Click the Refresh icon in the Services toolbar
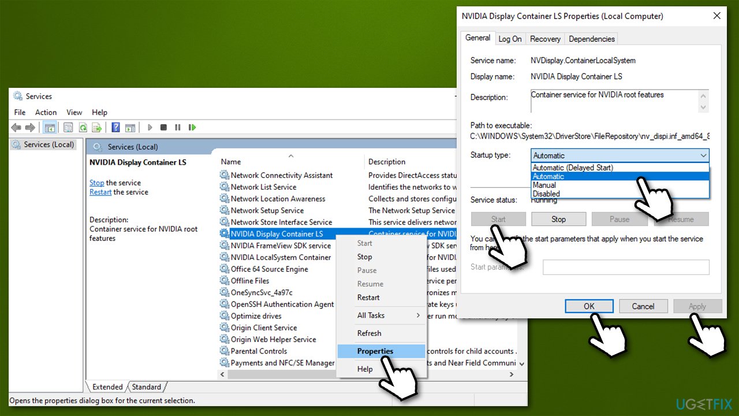The width and height of the screenshot is (739, 416). (x=83, y=127)
